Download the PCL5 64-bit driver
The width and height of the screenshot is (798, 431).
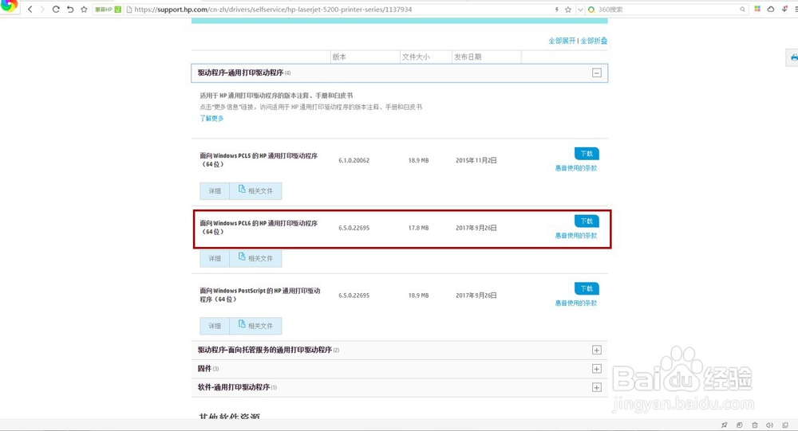pos(587,154)
